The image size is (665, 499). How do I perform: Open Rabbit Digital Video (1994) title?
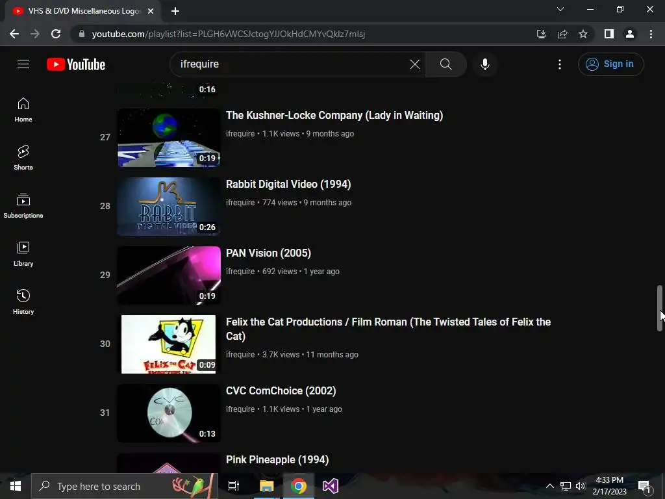pyautogui.click(x=288, y=184)
